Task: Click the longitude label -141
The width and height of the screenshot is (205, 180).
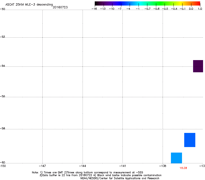Action: pos(122,166)
